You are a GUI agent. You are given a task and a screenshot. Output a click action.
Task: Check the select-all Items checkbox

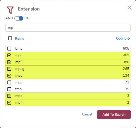tap(10, 38)
